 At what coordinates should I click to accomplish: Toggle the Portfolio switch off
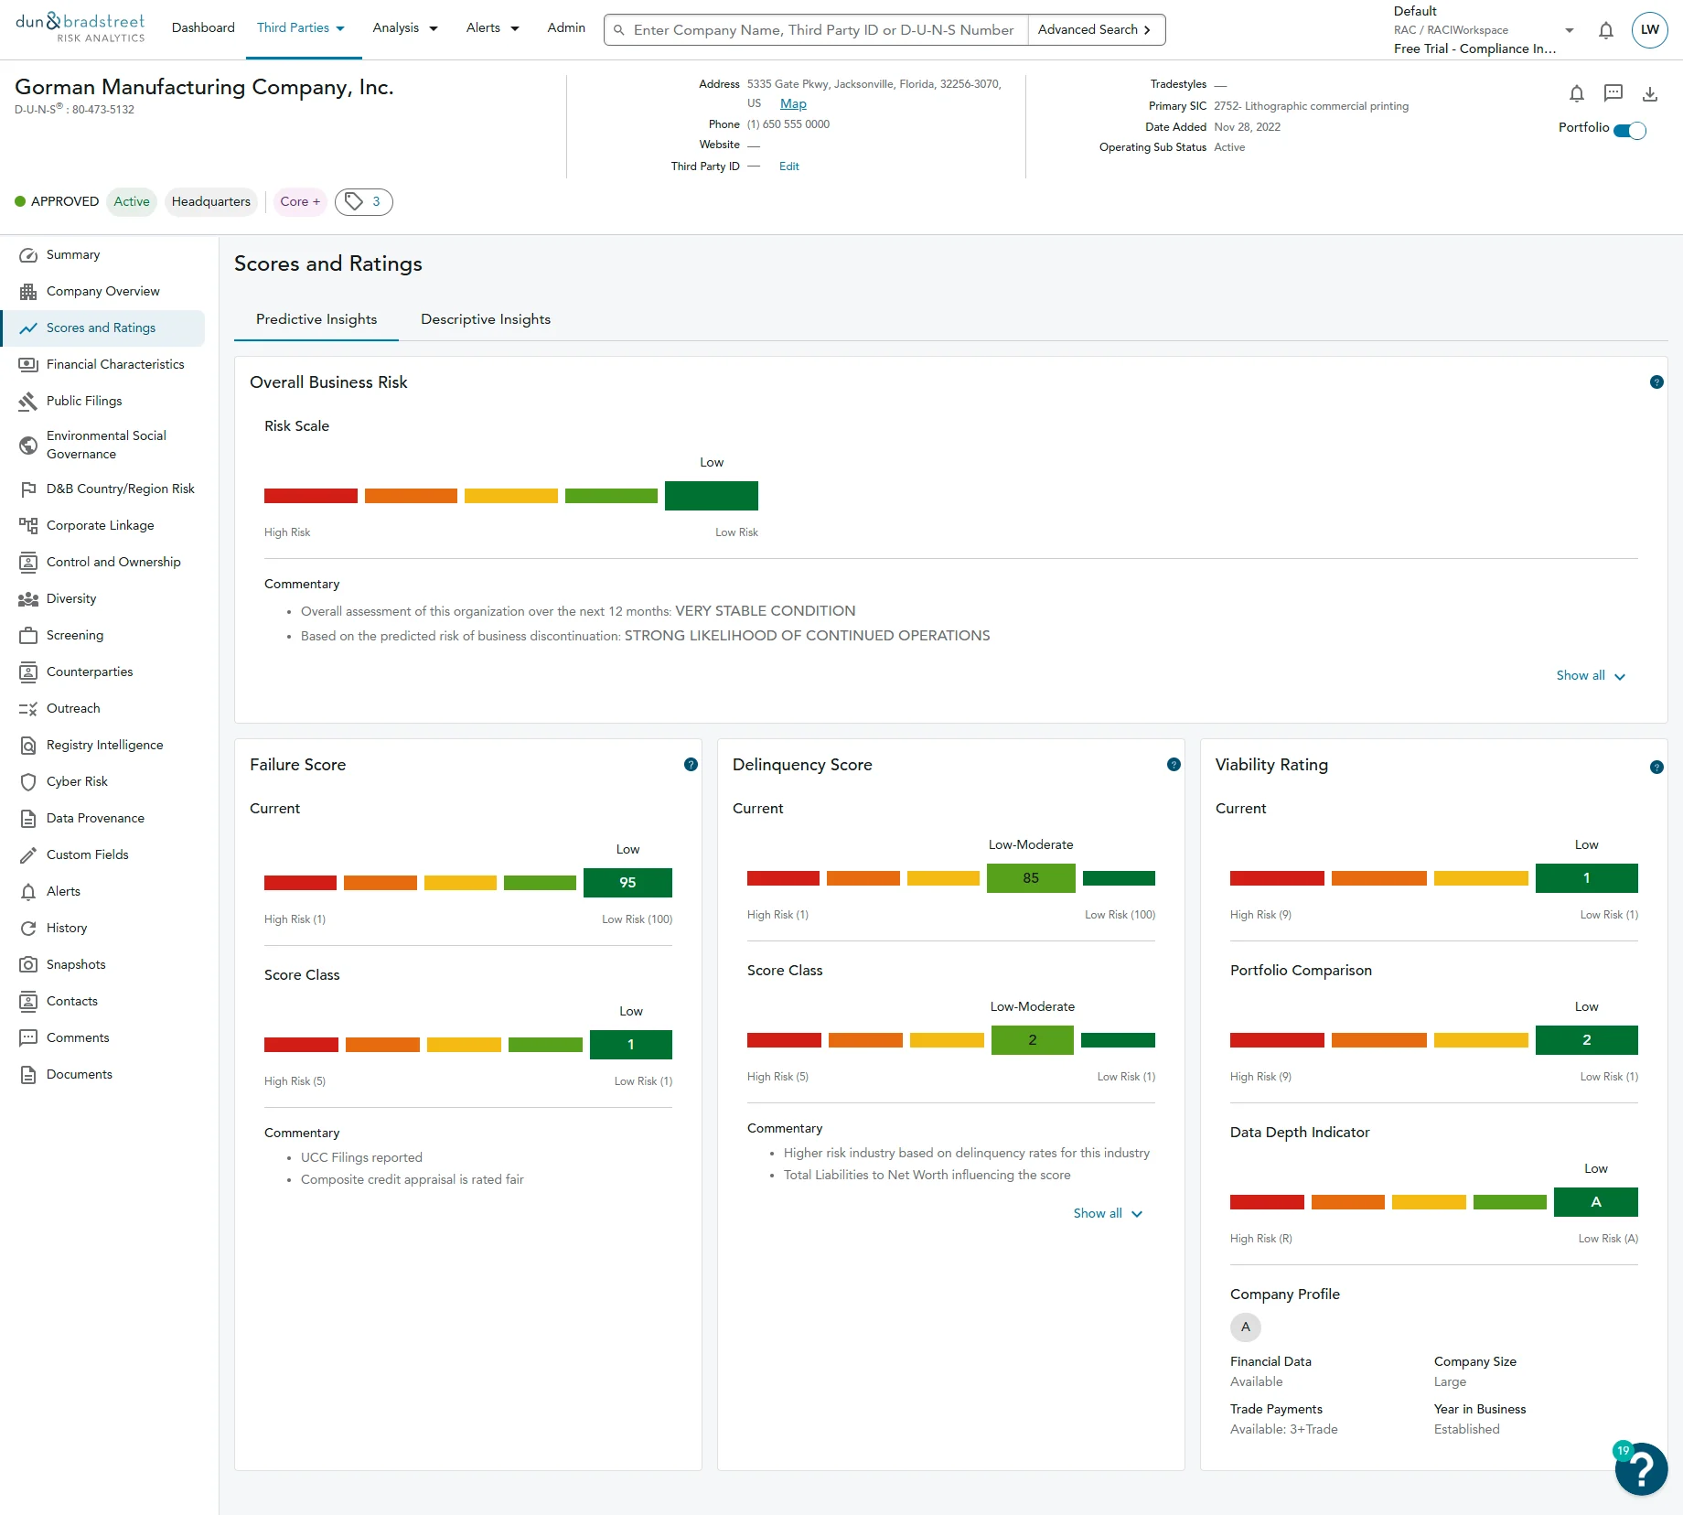(1630, 130)
